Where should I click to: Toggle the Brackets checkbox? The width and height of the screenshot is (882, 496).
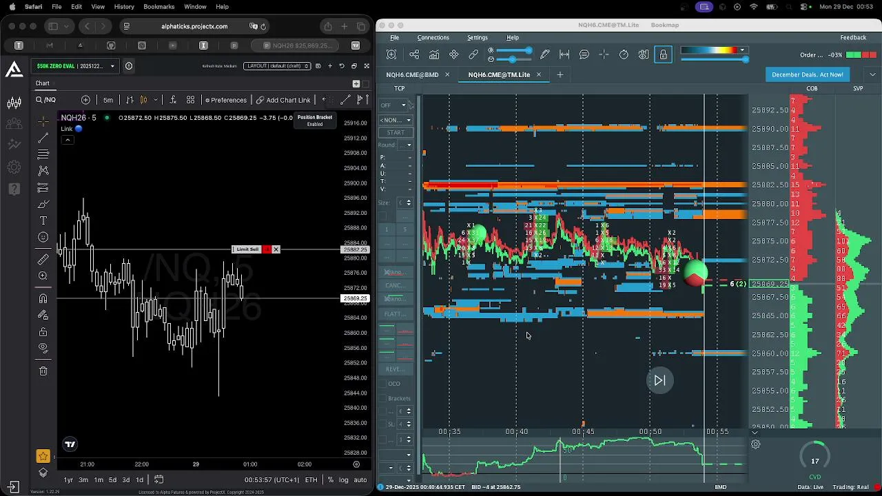click(x=383, y=398)
